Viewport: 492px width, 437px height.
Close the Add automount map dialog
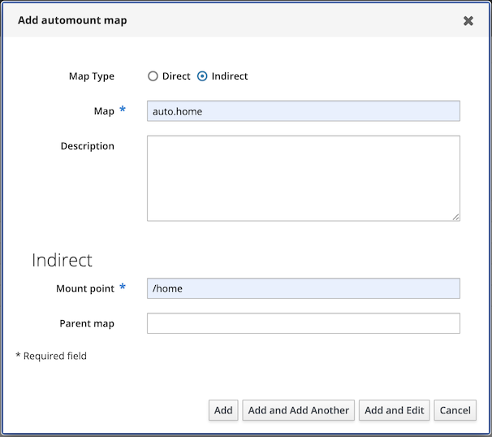tap(468, 21)
